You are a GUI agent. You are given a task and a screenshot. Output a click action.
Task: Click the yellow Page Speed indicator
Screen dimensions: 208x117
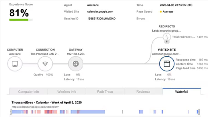tap(161, 12)
